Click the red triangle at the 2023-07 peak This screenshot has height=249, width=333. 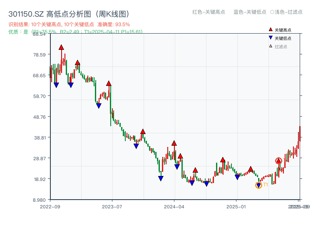click(x=109, y=83)
